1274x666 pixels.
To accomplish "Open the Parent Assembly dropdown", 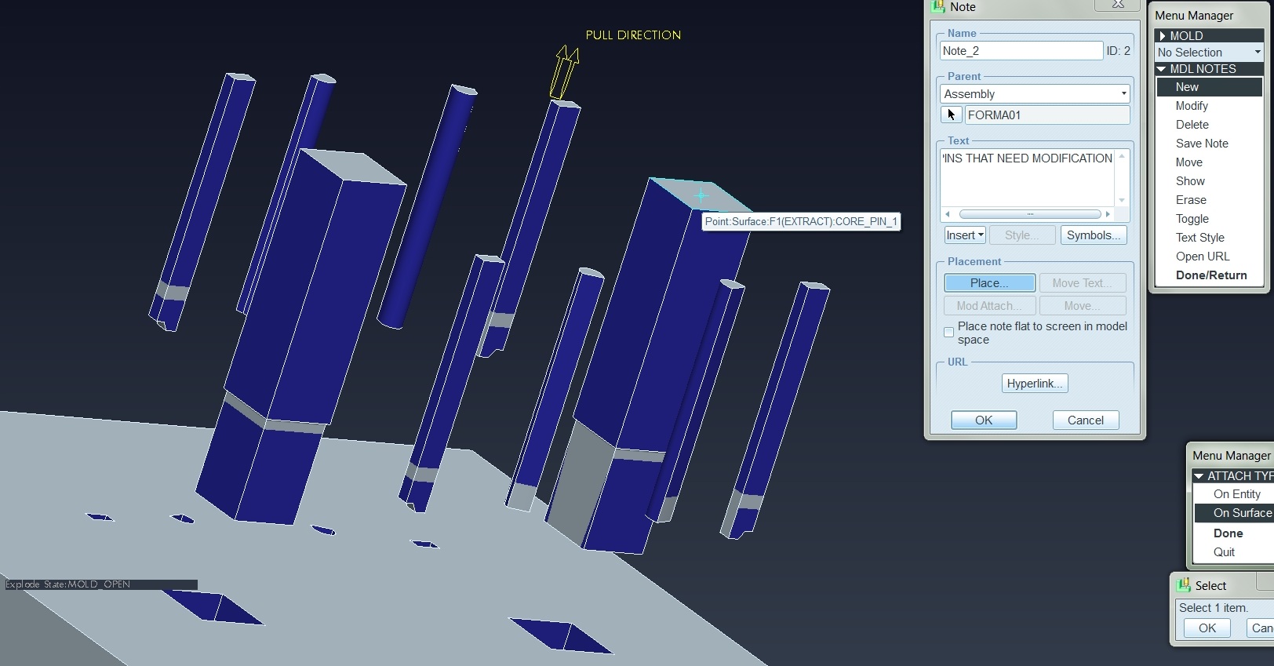I will point(1035,94).
